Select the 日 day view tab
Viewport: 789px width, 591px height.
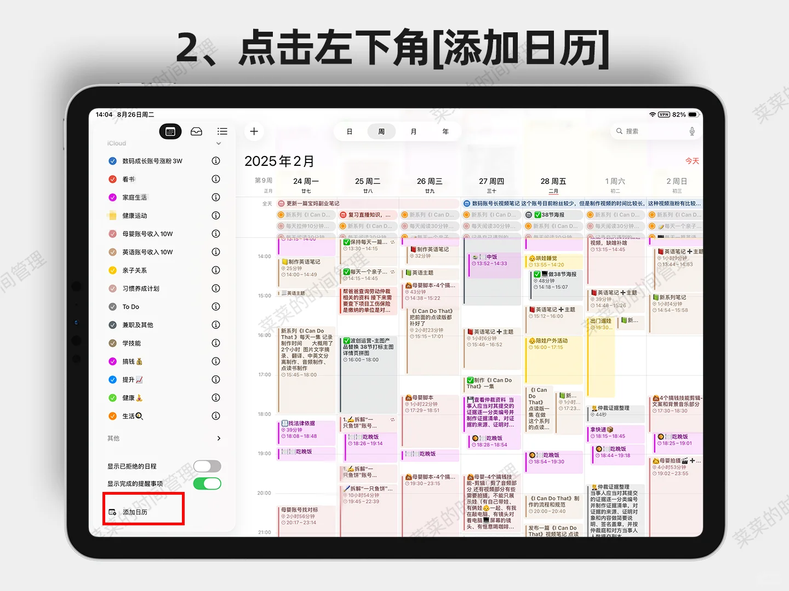pyautogui.click(x=349, y=131)
